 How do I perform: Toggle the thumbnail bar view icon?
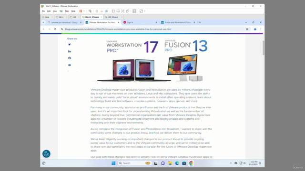118,11
